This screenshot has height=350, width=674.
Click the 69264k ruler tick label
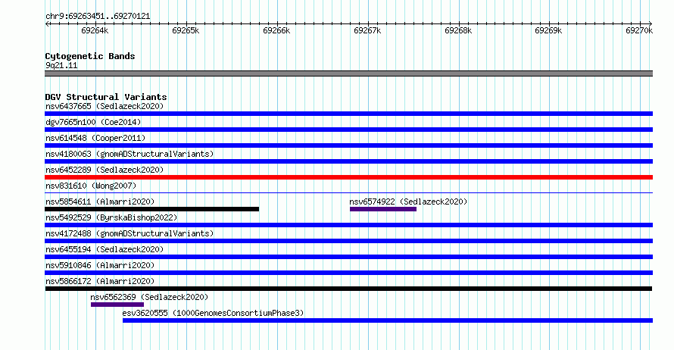click(95, 30)
